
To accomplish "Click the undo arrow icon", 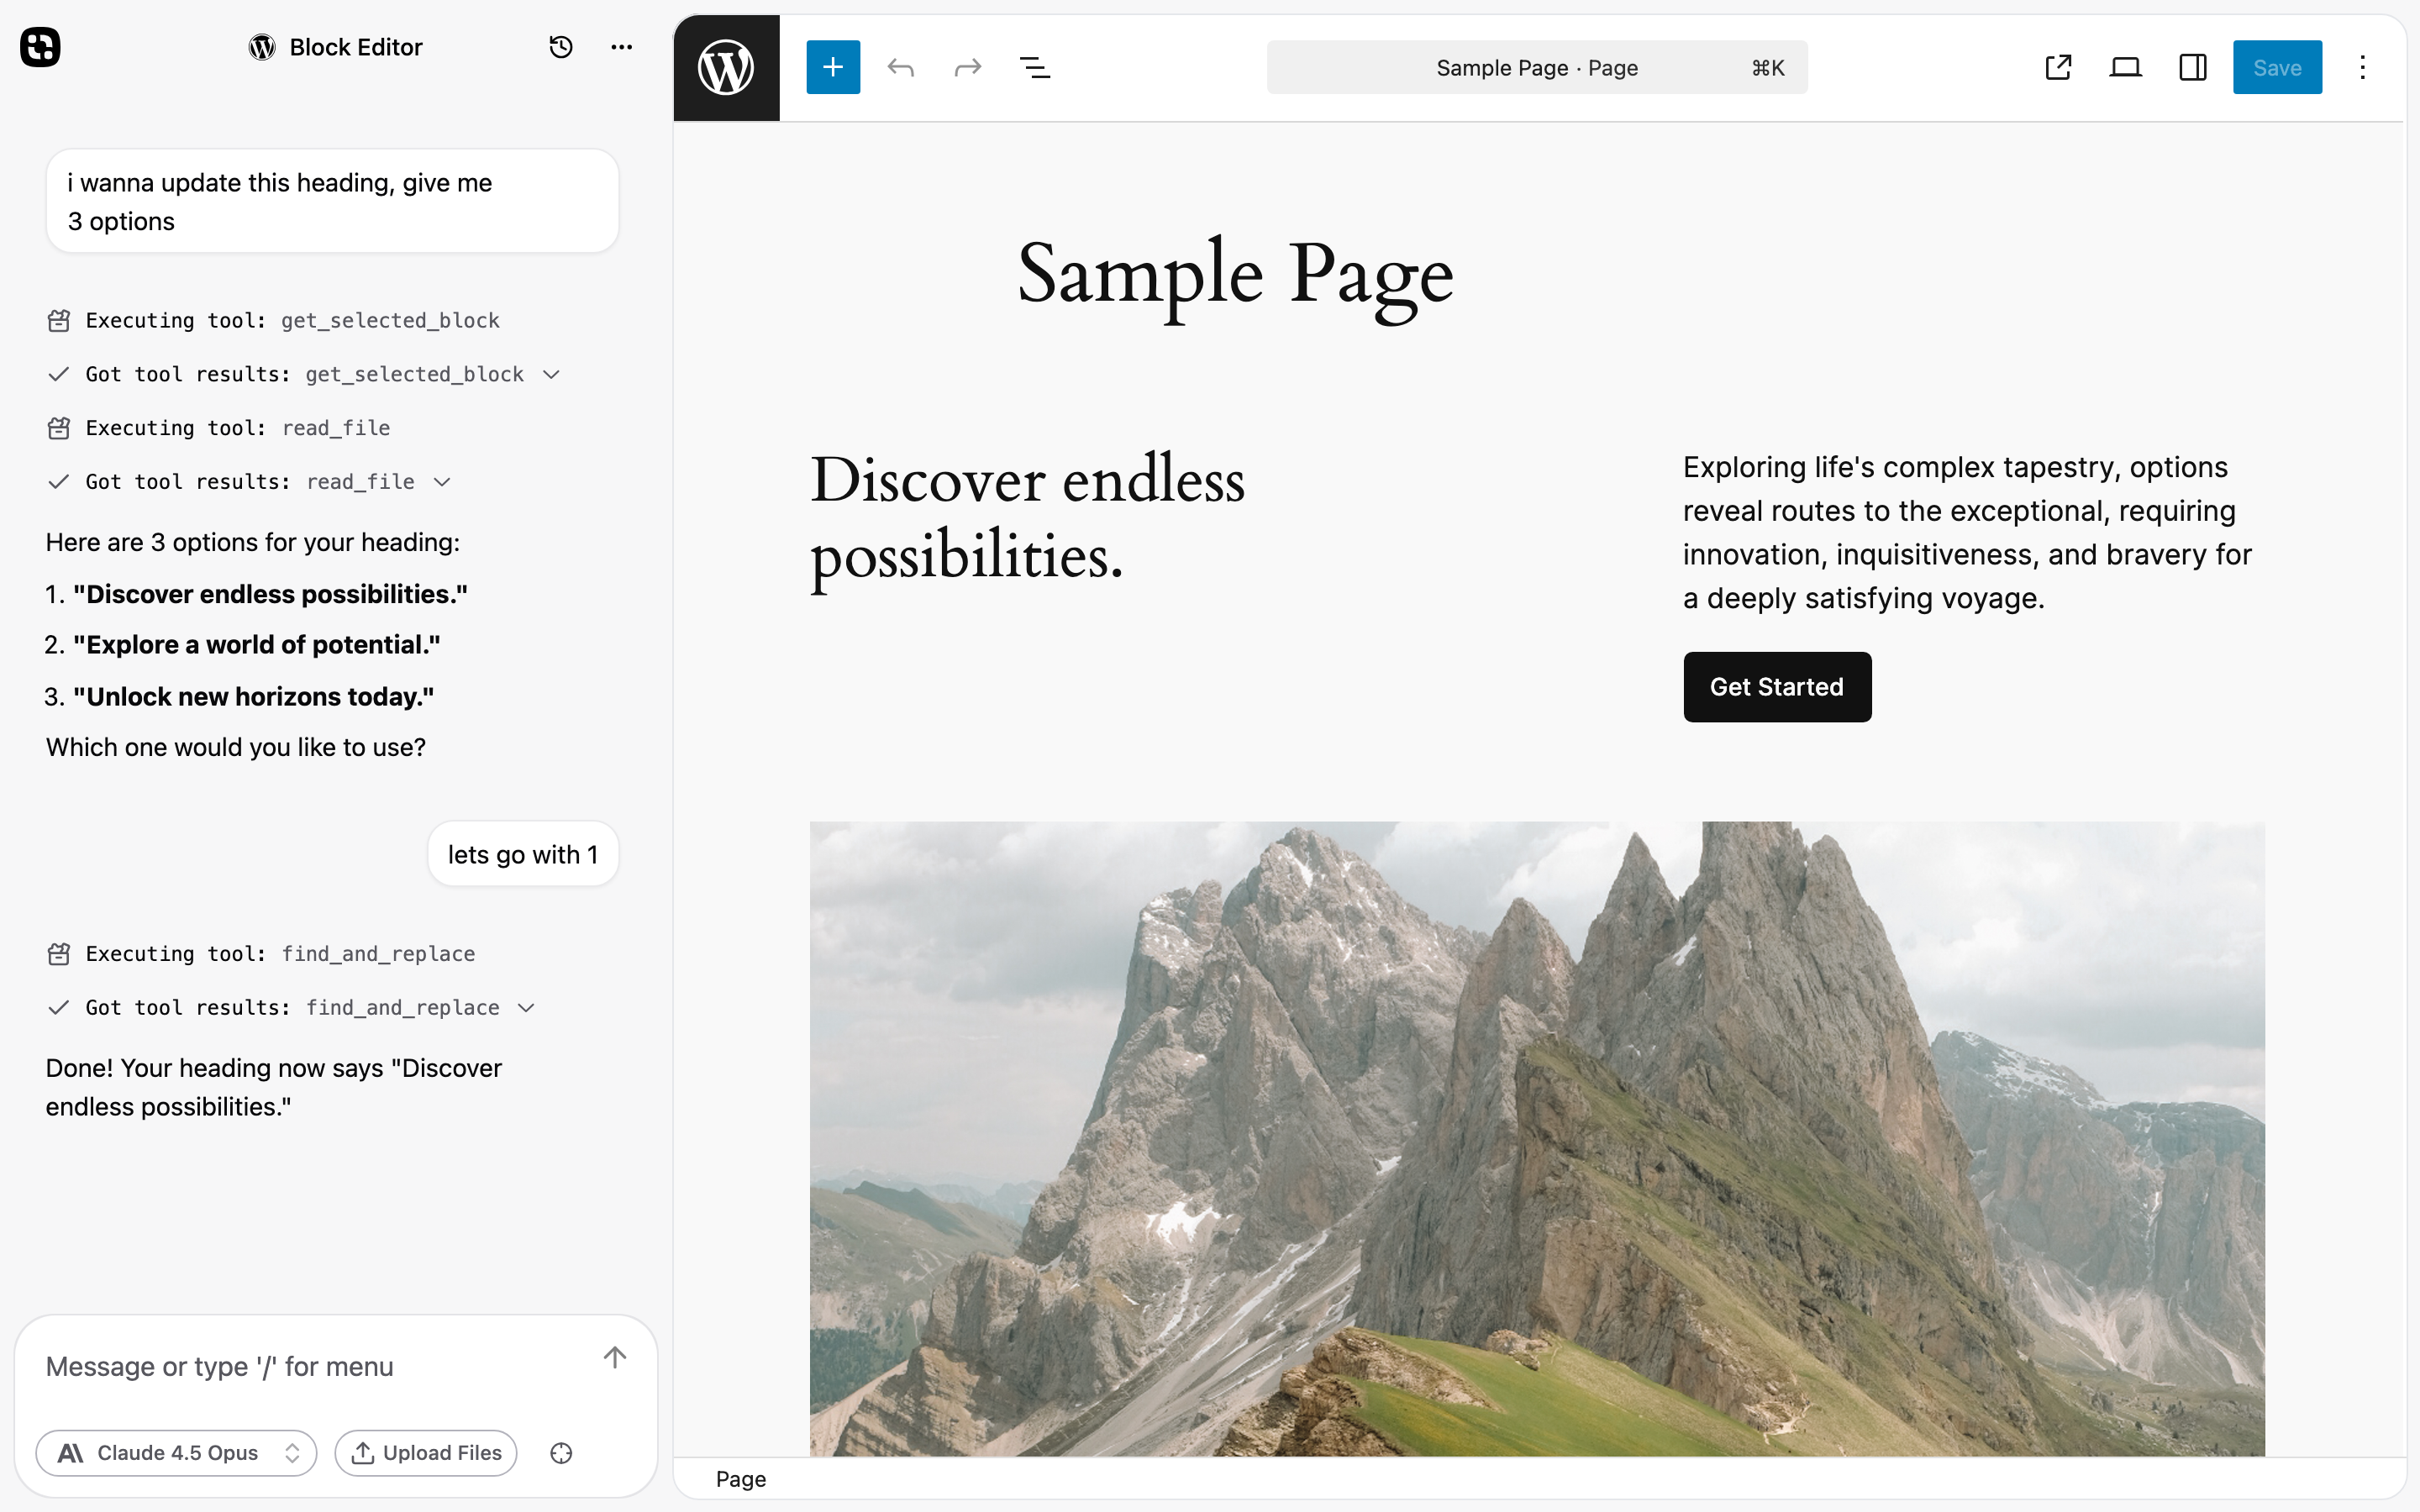I will (x=900, y=67).
